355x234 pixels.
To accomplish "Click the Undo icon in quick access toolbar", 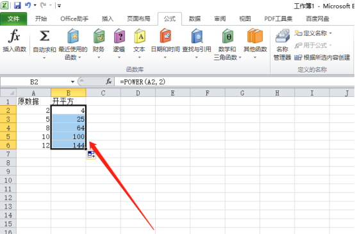I will 28,5.
